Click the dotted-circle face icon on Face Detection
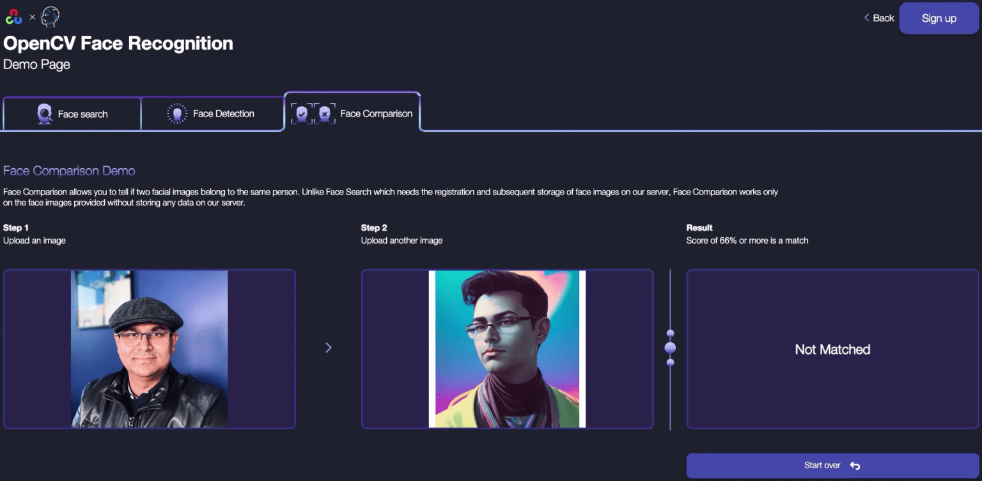Screen dimensions: 982x481 point(177,114)
